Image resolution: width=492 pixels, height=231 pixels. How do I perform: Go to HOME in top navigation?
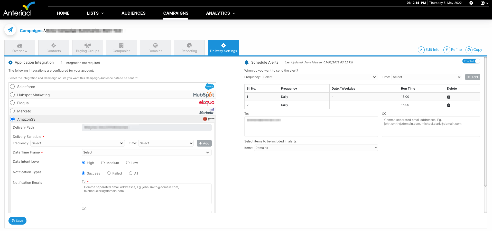63,13
